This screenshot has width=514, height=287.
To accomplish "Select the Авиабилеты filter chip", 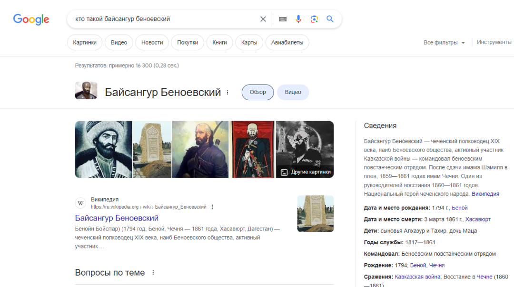I will (287, 42).
